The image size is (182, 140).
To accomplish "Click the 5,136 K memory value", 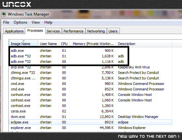I will 108,78.
